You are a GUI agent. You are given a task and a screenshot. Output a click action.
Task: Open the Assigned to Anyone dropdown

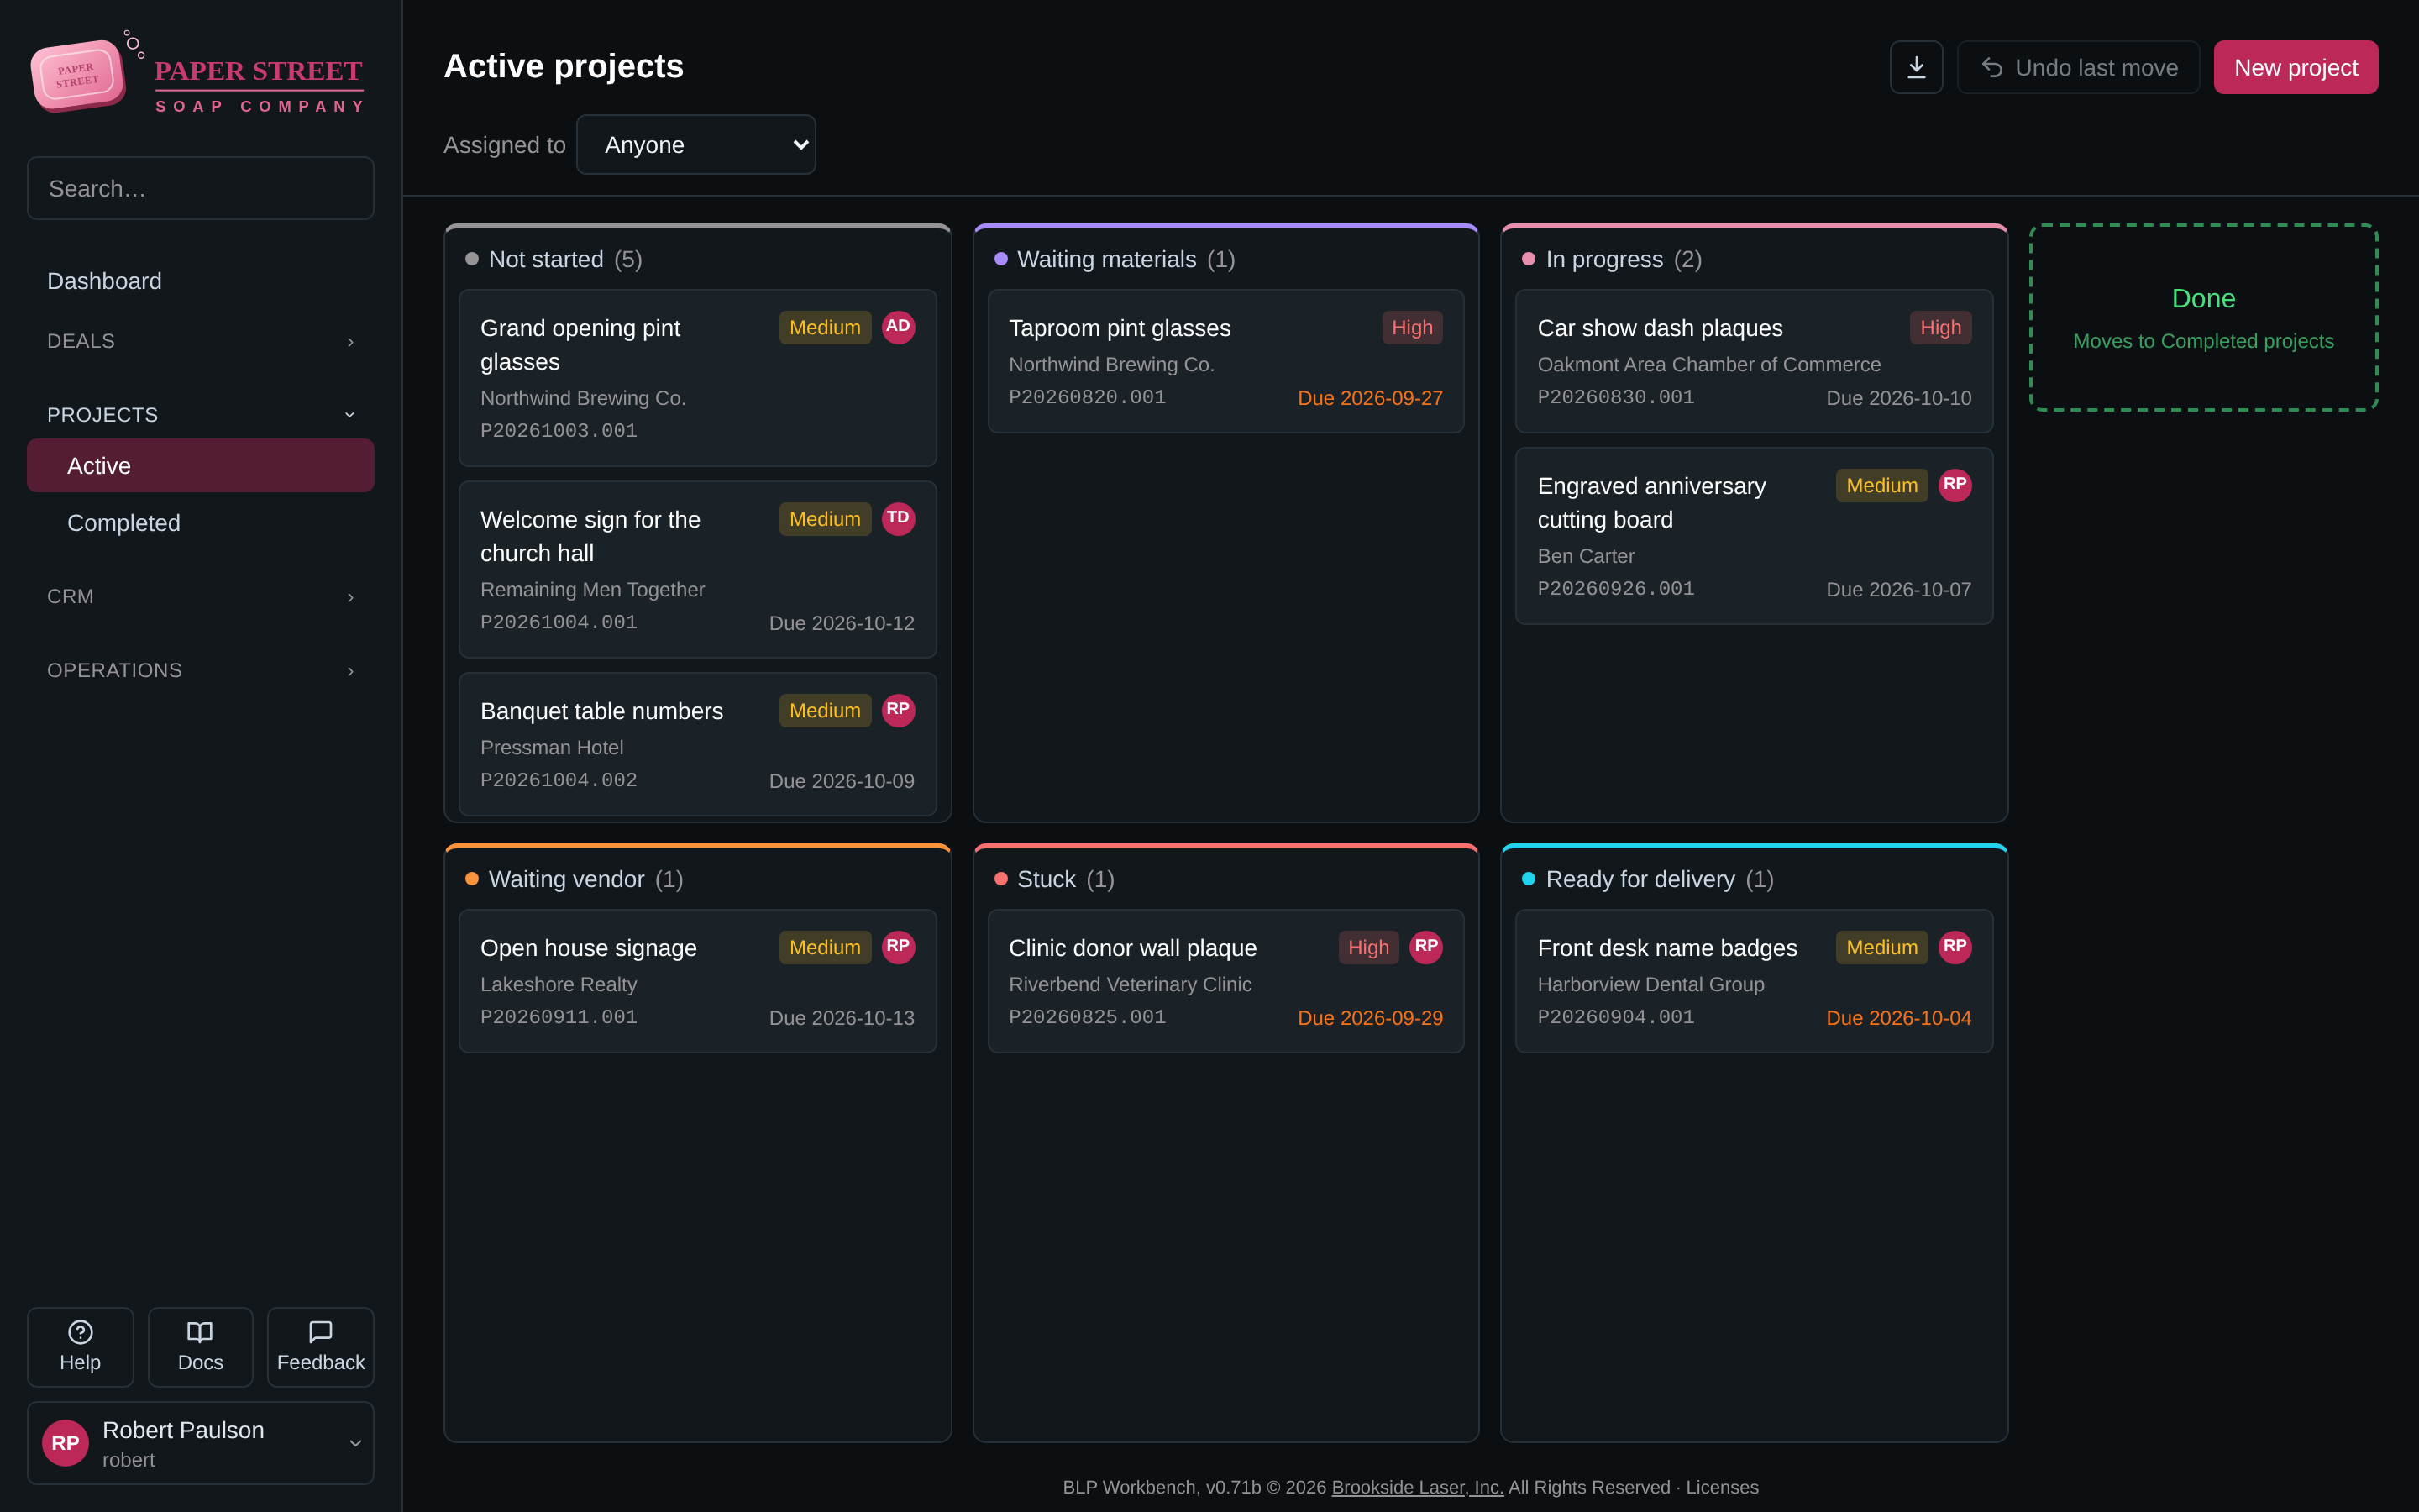tap(695, 144)
